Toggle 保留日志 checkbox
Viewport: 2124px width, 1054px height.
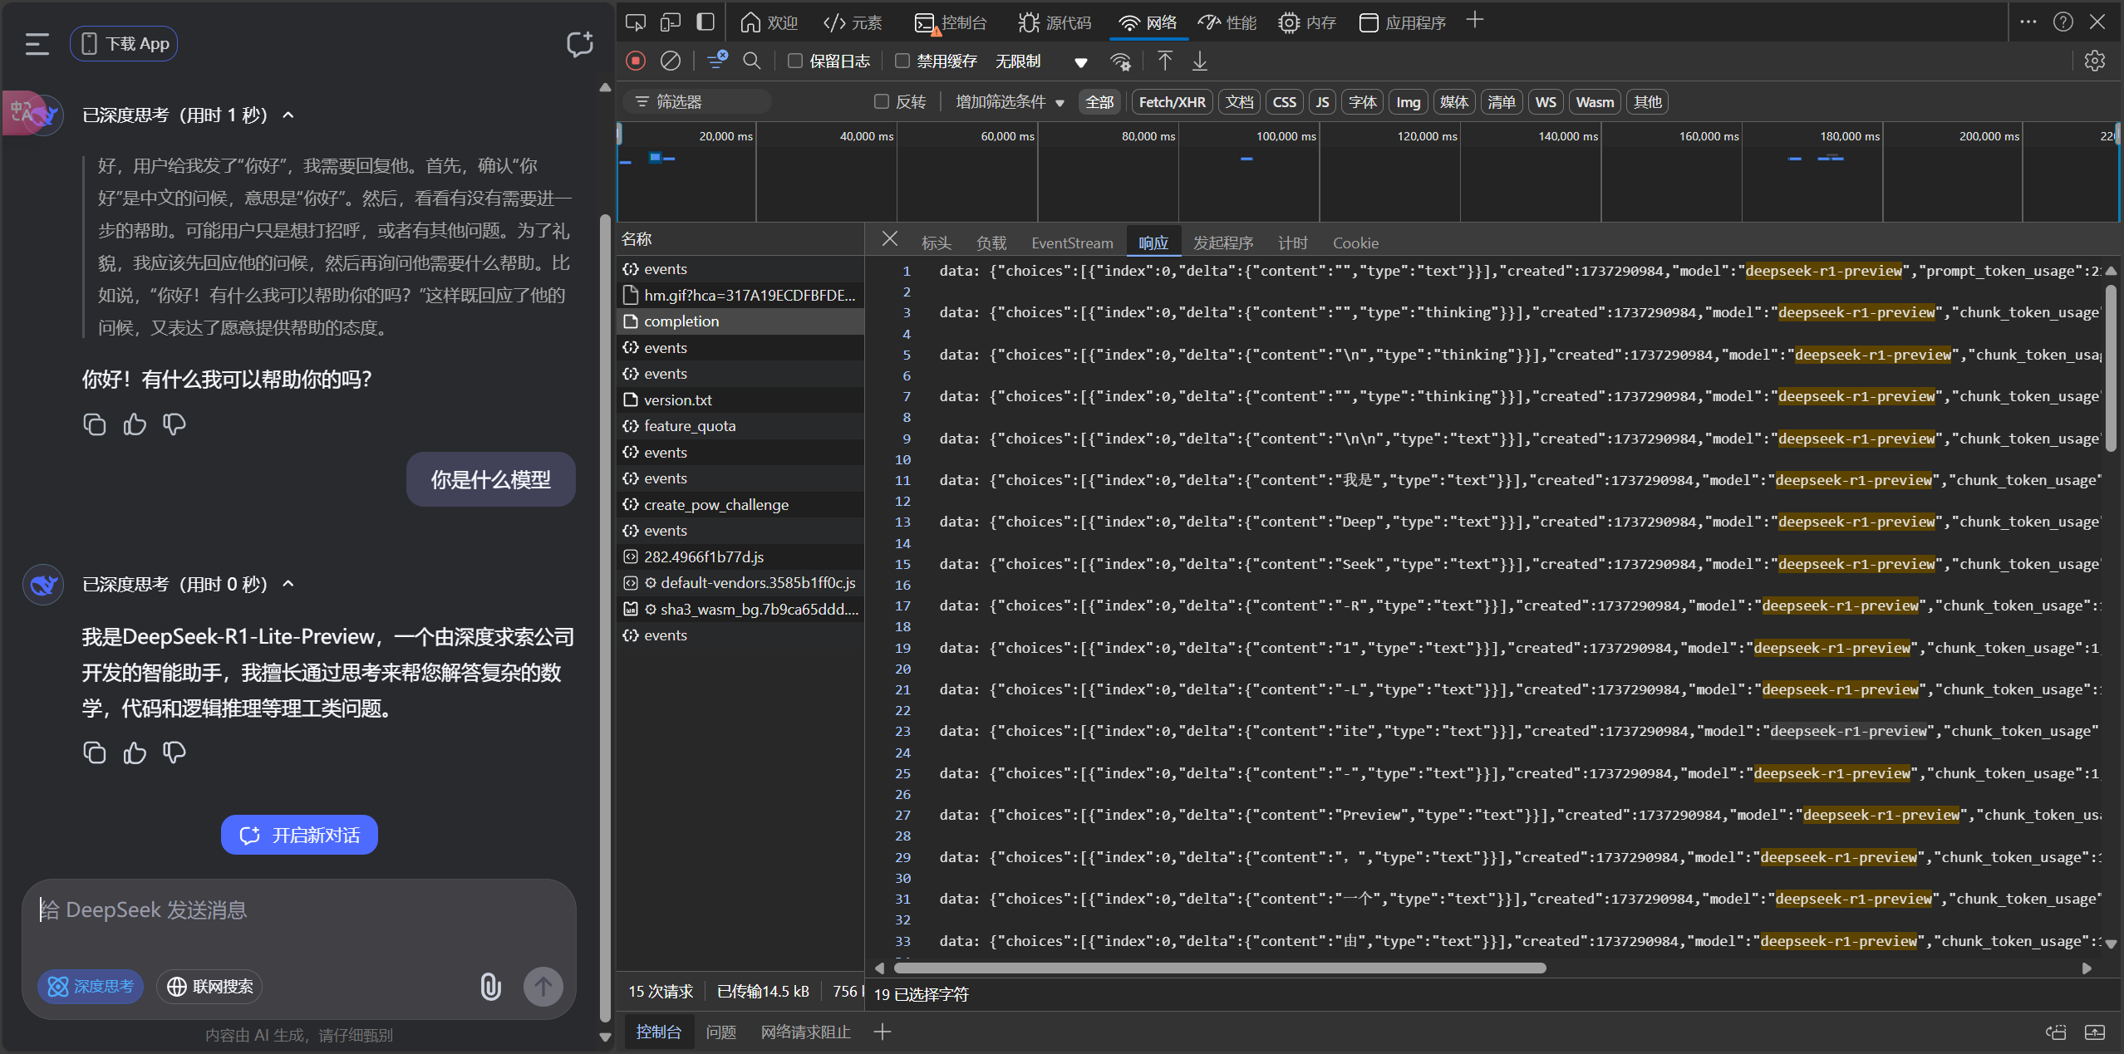click(795, 61)
